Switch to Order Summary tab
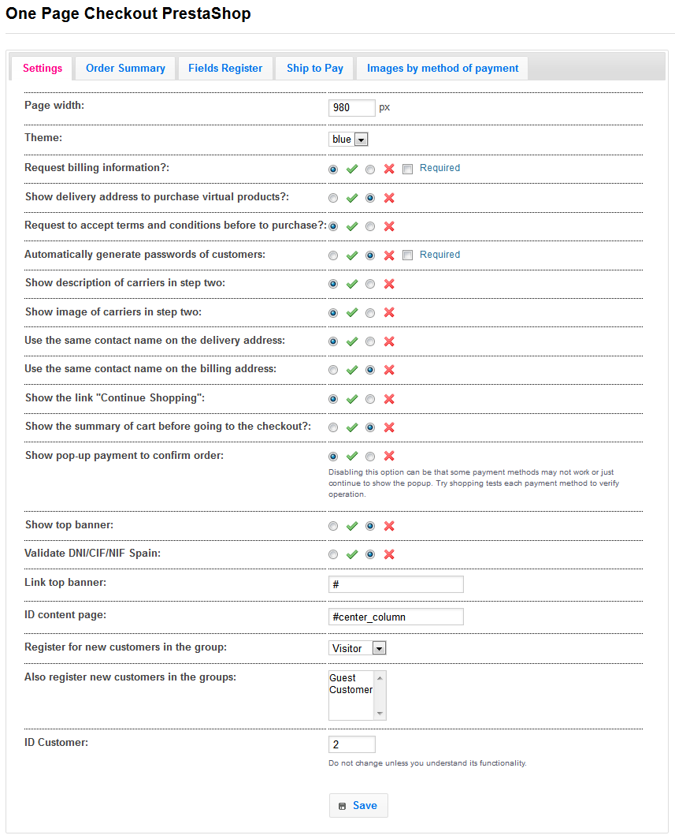 [125, 69]
